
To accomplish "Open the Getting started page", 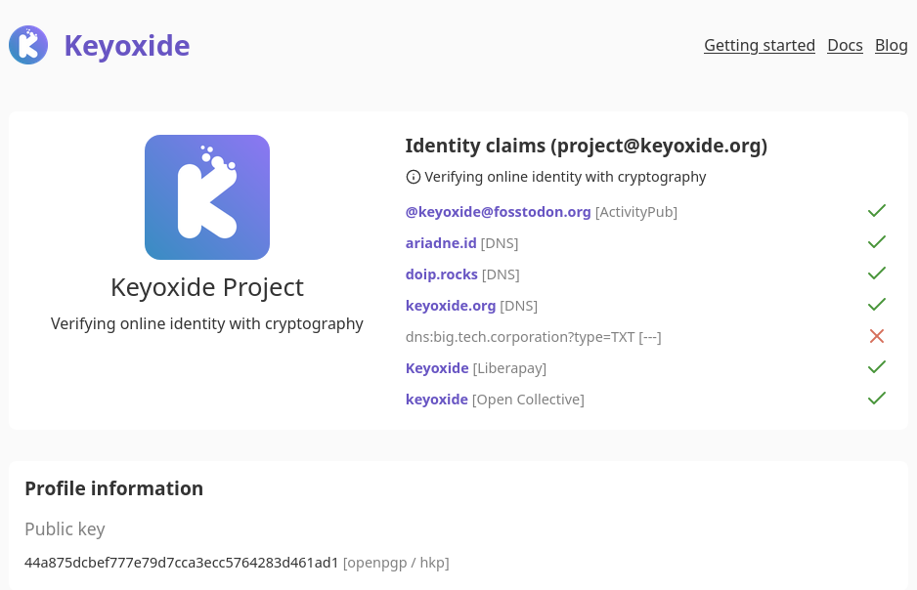I will pyautogui.click(x=760, y=45).
